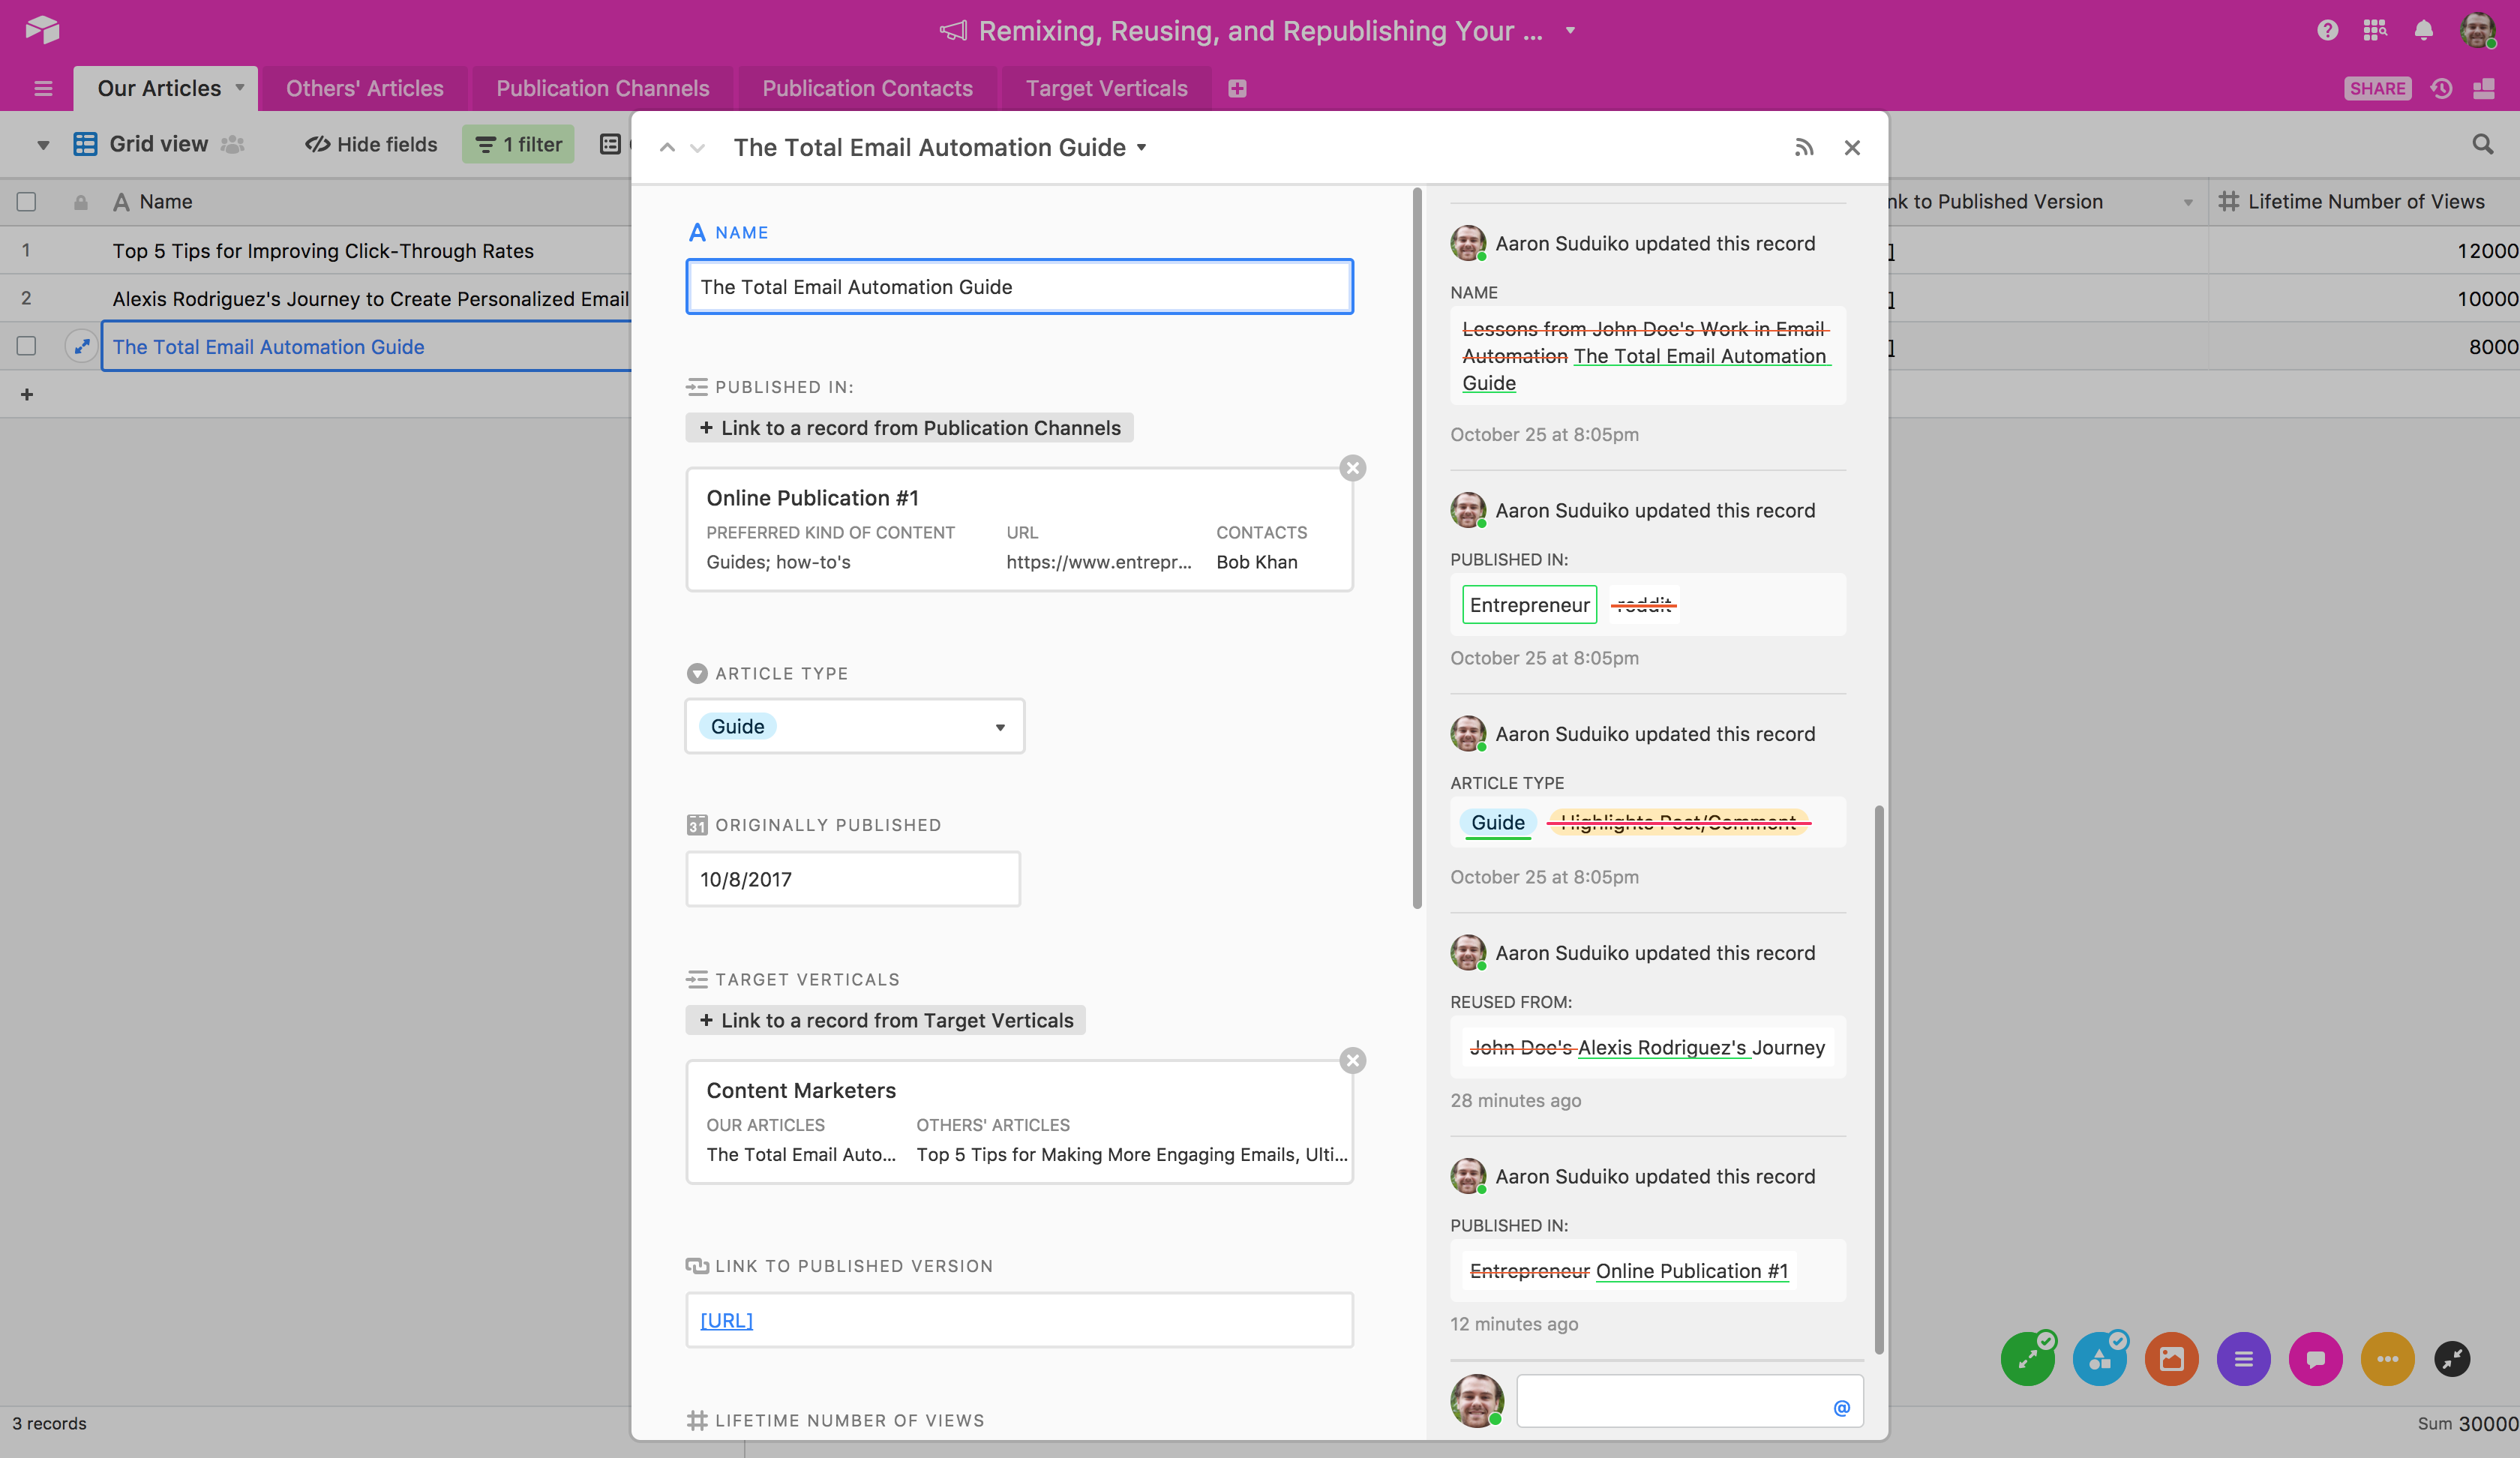Click the blue shapes circle button
2520x1458 pixels.
tap(2100, 1359)
